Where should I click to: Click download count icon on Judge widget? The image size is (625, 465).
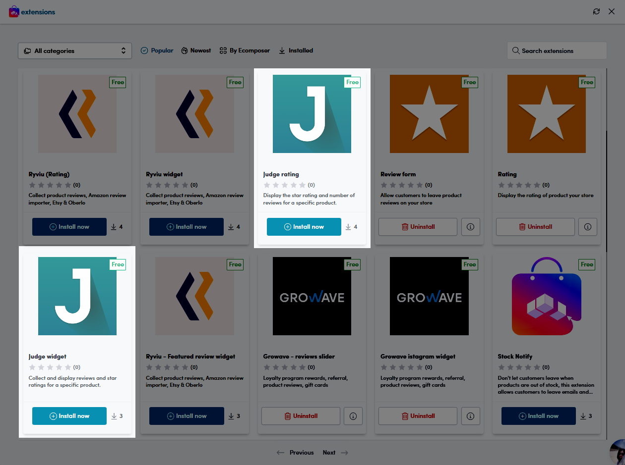click(x=114, y=416)
